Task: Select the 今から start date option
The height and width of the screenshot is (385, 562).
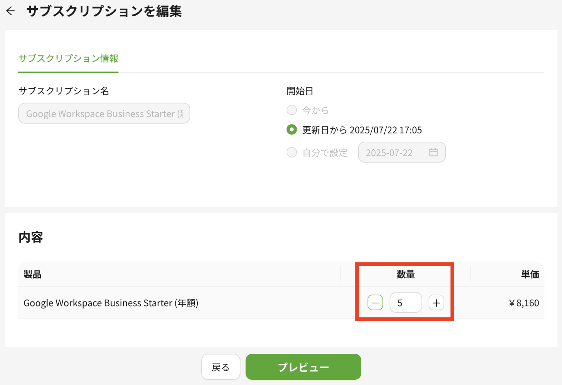Action: [292, 110]
